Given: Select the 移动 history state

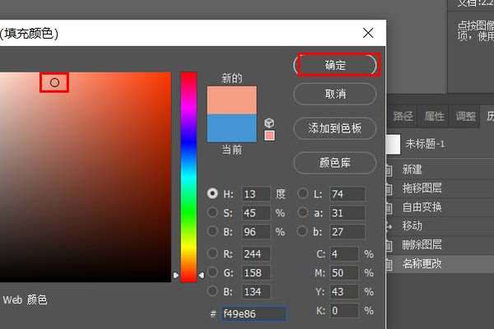Looking at the screenshot, I should (x=440, y=225).
